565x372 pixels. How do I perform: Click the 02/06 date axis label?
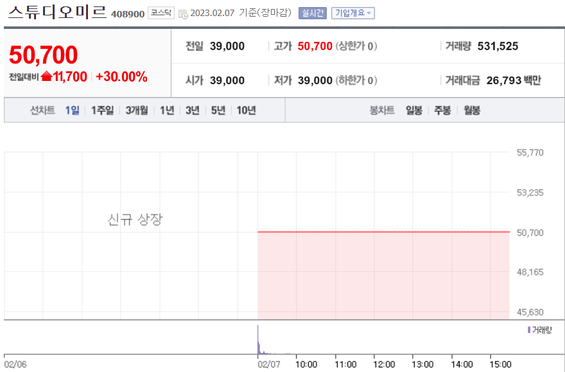(15, 364)
